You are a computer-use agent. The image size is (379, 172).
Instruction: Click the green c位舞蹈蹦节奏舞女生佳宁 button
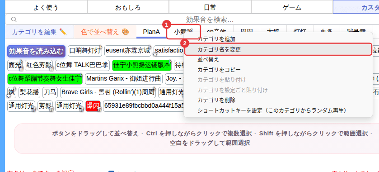coord(45,79)
